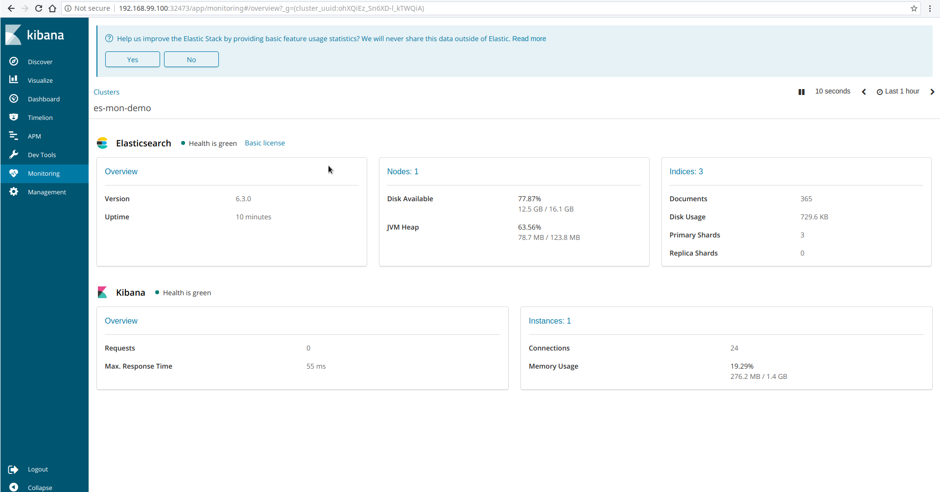
Task: Return to the Clusters list
Action: click(x=106, y=92)
